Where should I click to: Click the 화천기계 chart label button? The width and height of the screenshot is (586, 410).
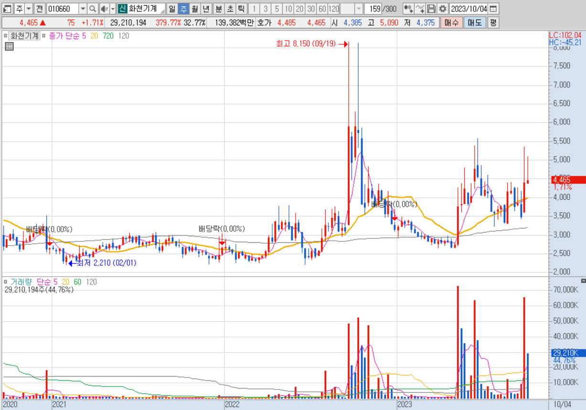[24, 35]
